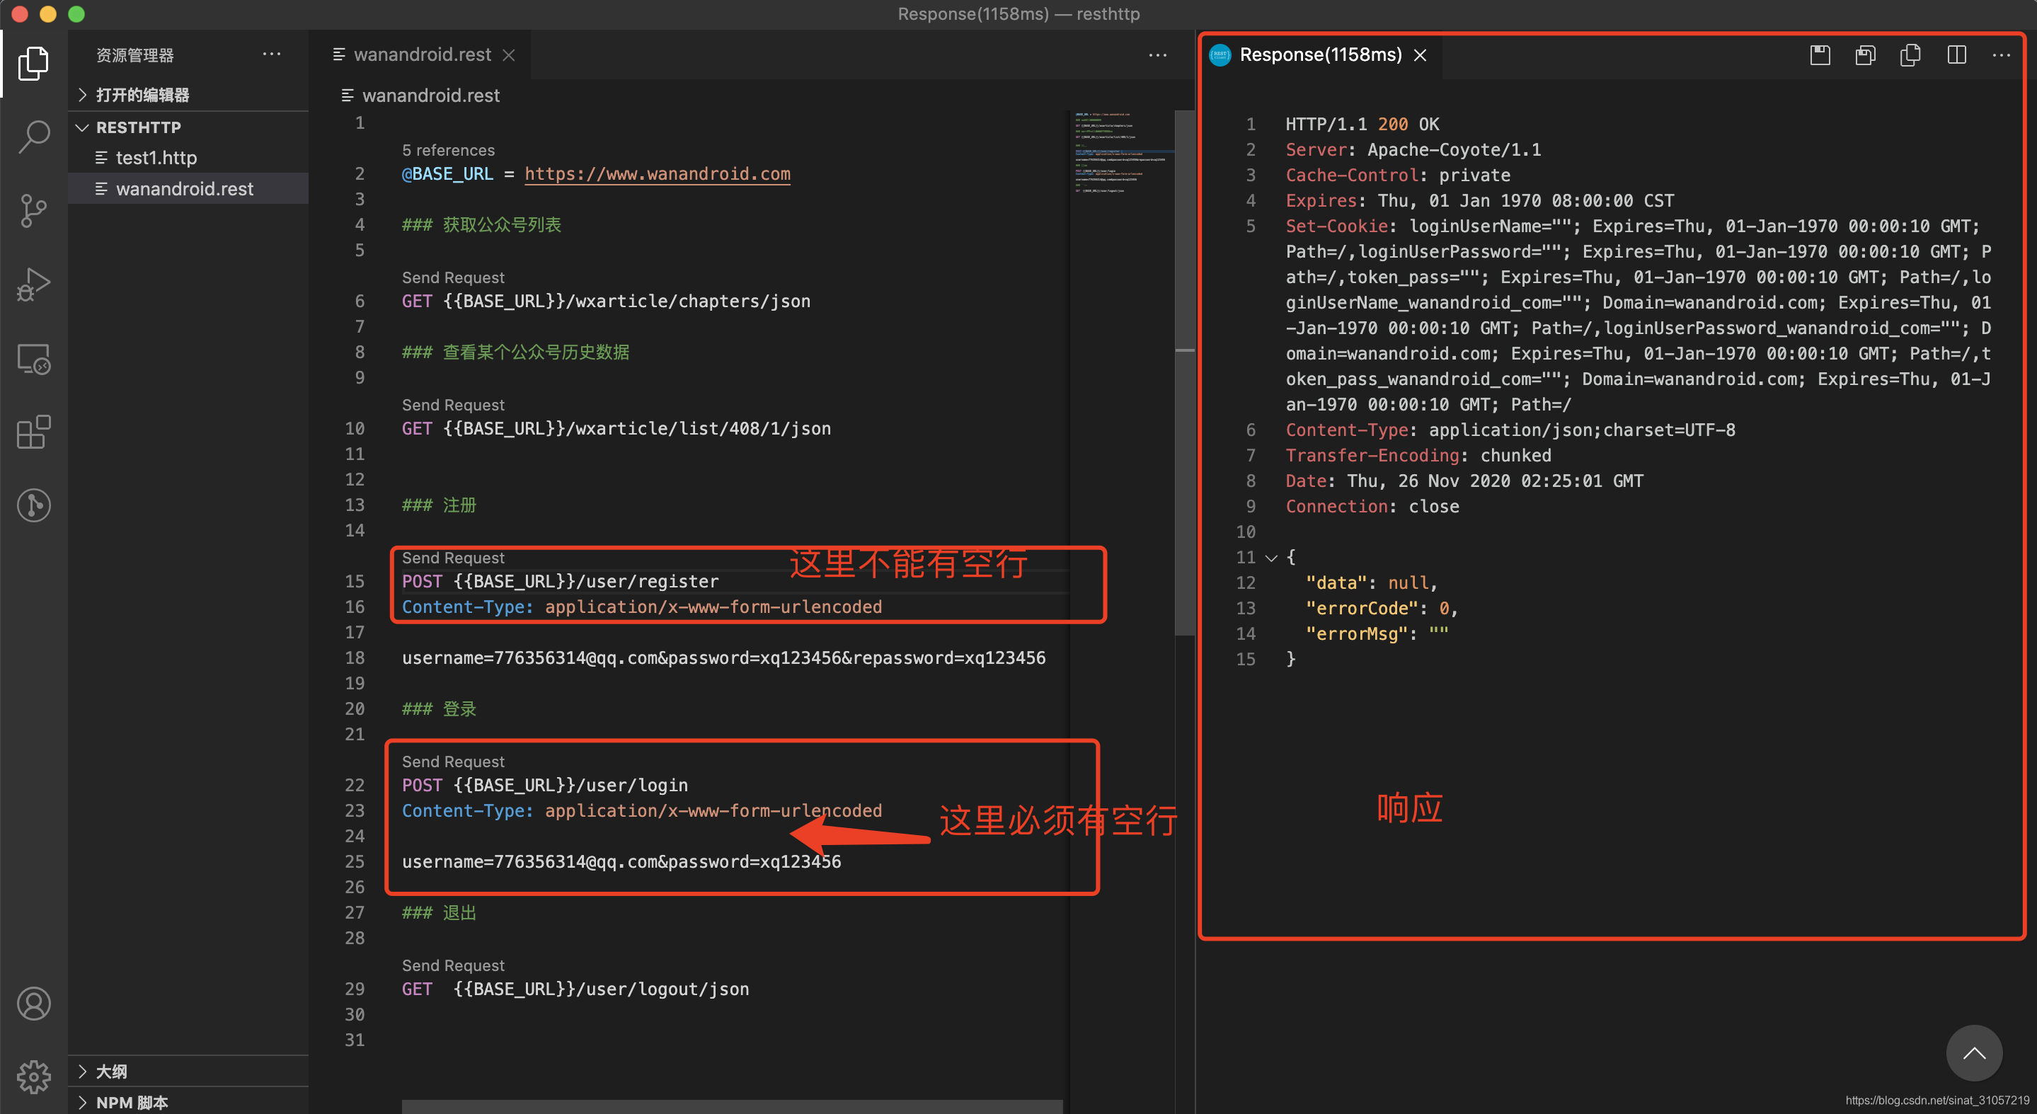
Task: Click the Date response header line
Action: [1464, 481]
